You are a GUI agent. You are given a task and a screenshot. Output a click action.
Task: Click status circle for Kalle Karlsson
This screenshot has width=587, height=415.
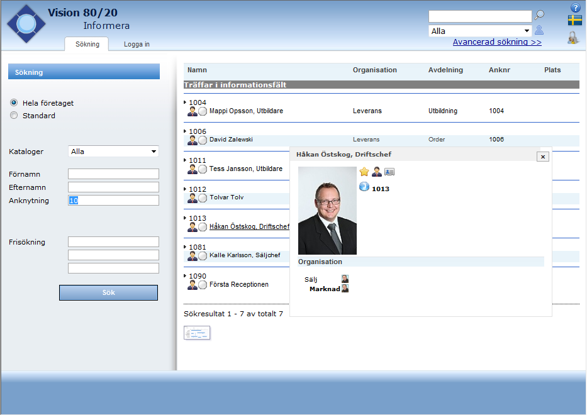click(x=203, y=256)
